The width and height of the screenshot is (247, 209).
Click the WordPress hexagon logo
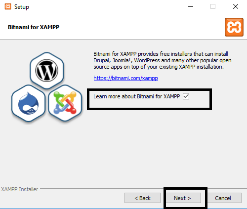pyautogui.click(x=47, y=71)
